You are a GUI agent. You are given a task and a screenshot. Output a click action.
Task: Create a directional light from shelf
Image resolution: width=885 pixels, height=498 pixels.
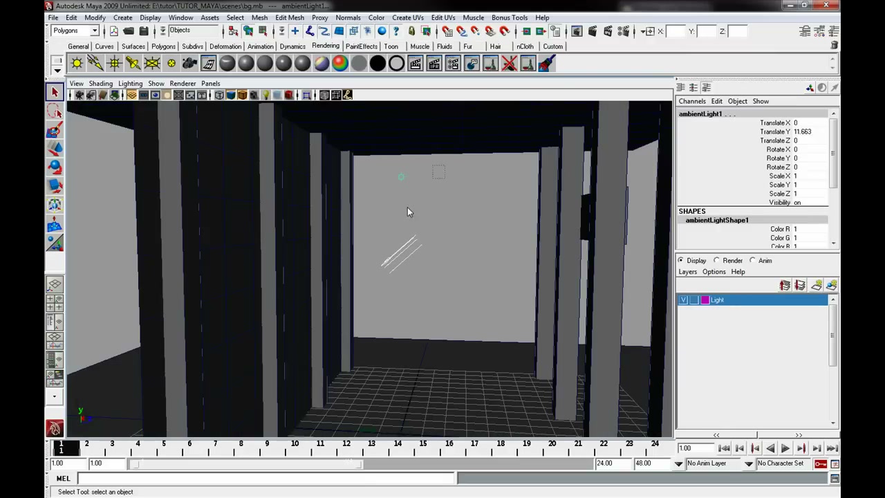(x=95, y=64)
